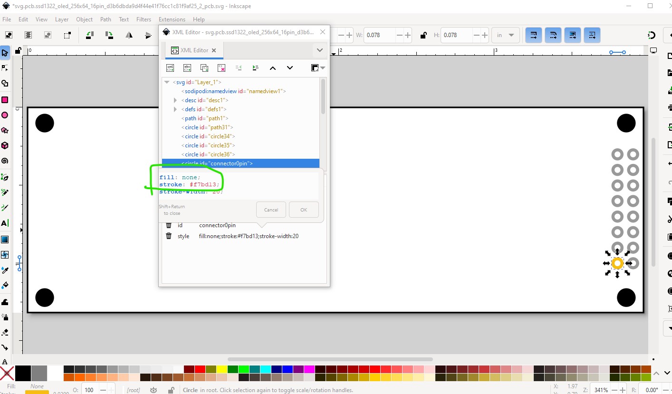Collapse the svg Layer_1 root node
Screen dimensions: 672x394
[167, 82]
